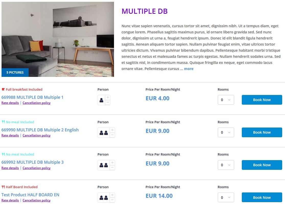Open the 5 PICTURES room photo gallery
This screenshot has width=285, height=208.
tap(15, 73)
